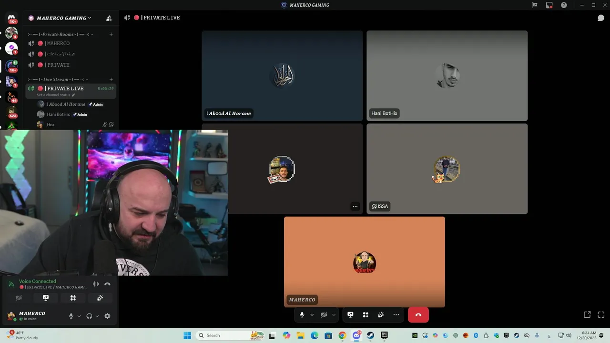Focus the Hani BotHix video tile
610x343 pixels.
(x=447, y=76)
